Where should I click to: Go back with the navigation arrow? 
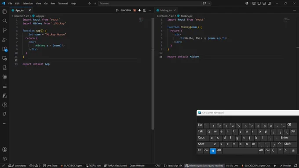coord(90,3)
